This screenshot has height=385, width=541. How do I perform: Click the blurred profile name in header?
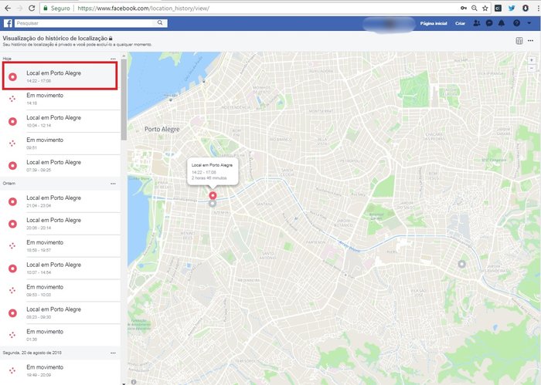tap(390, 24)
